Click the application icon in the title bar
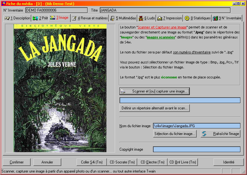Viewport: 247px width, 175px height. point(4,3)
